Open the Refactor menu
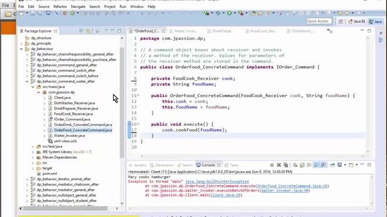This screenshot has width=387, height=217. click(x=60, y=7)
